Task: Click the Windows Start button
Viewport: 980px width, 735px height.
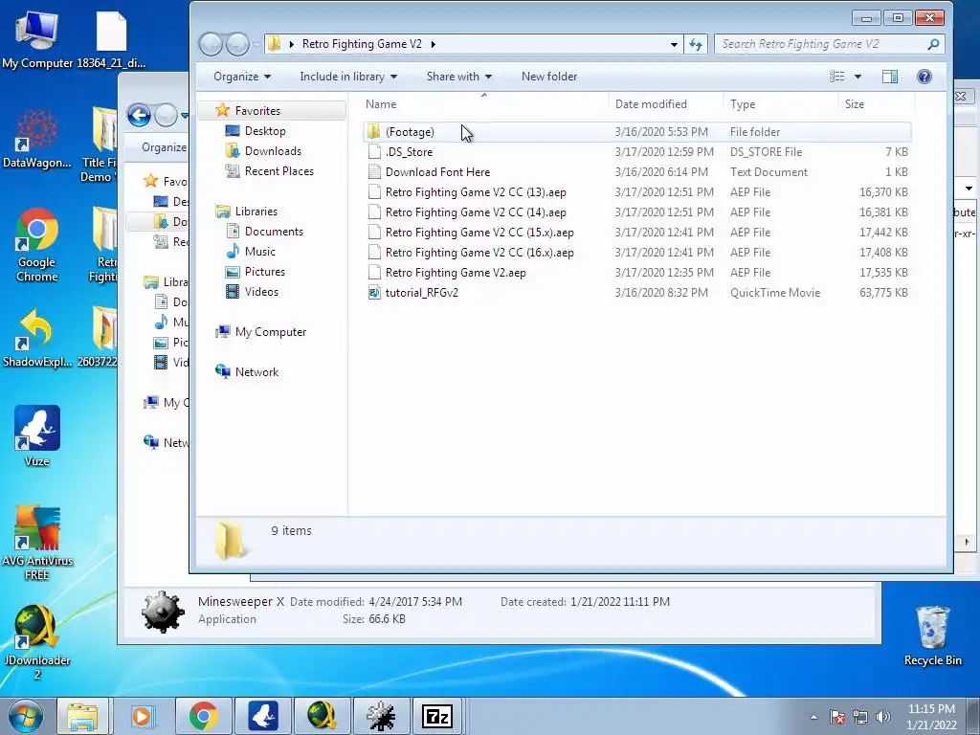Action: (x=26, y=716)
